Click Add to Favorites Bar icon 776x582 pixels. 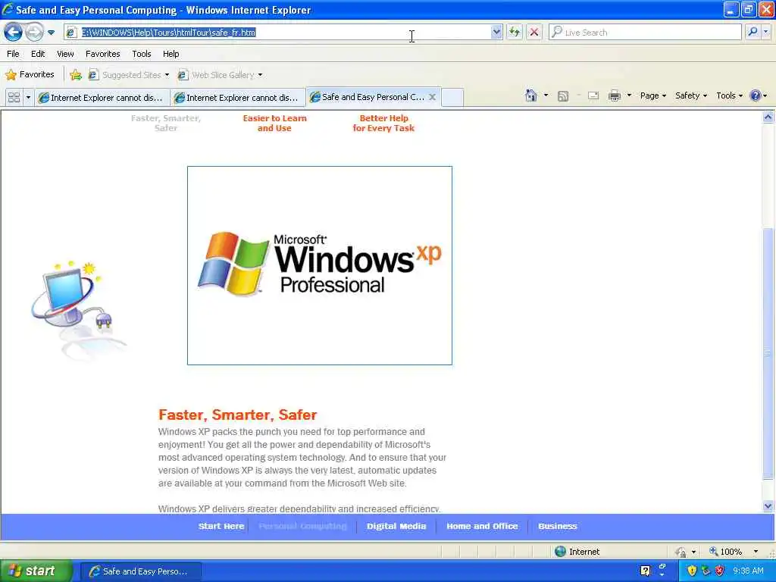pyautogui.click(x=76, y=75)
